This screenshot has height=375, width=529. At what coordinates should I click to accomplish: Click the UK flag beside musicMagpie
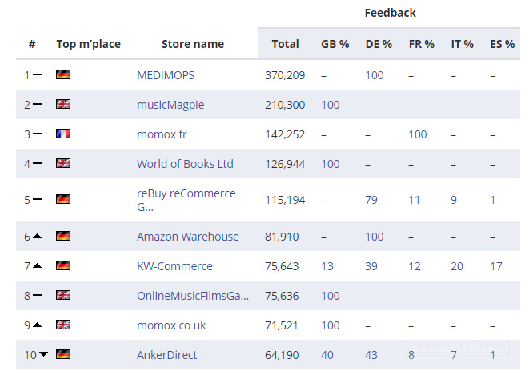point(63,104)
